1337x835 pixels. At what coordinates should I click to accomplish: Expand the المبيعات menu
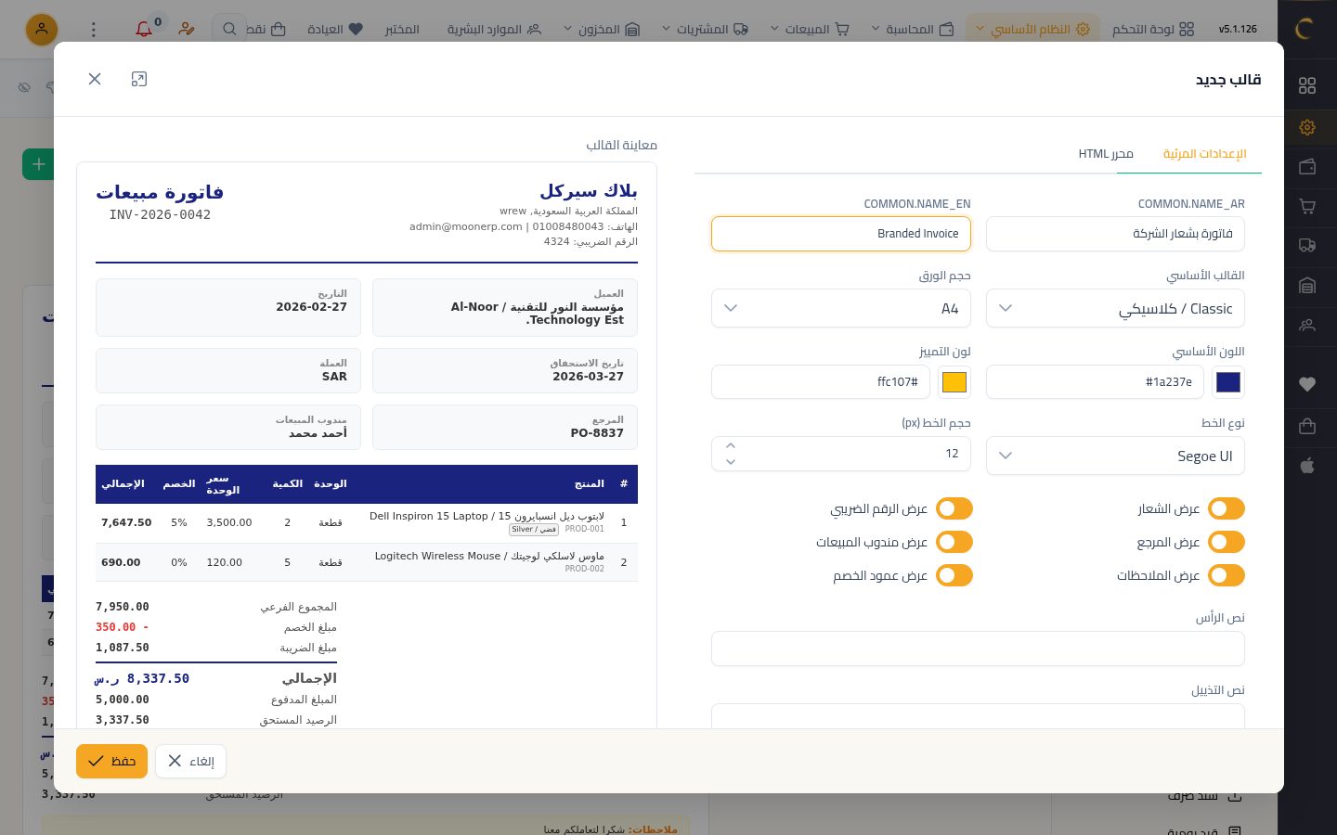point(810,29)
